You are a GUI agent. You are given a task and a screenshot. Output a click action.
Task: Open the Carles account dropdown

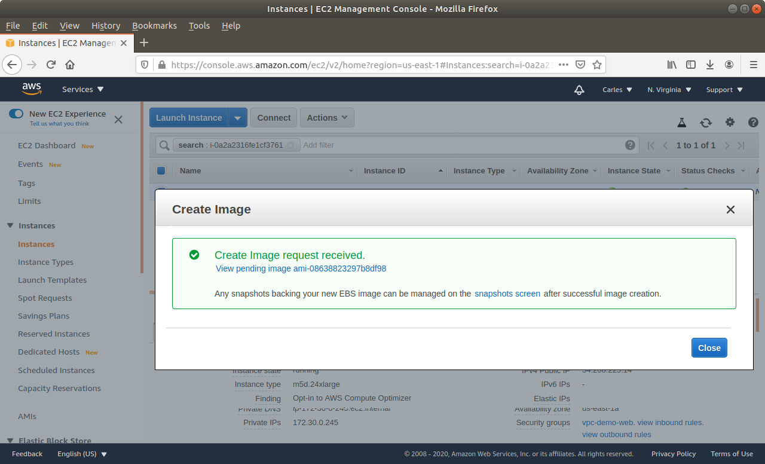pyautogui.click(x=617, y=90)
